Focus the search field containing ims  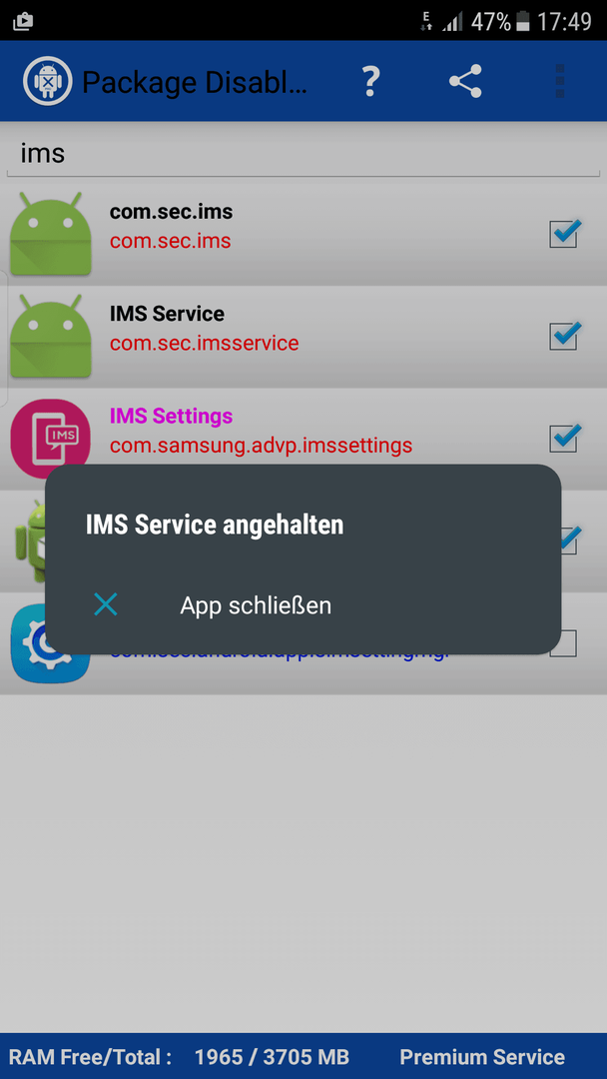click(x=303, y=153)
